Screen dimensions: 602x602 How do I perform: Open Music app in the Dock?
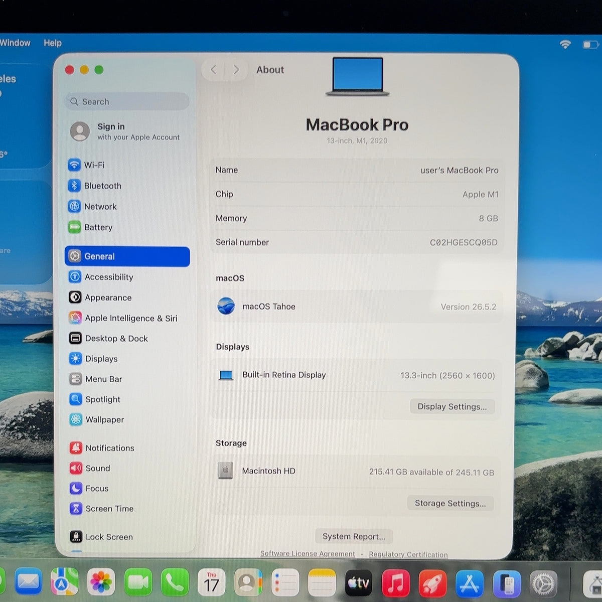[395, 583]
